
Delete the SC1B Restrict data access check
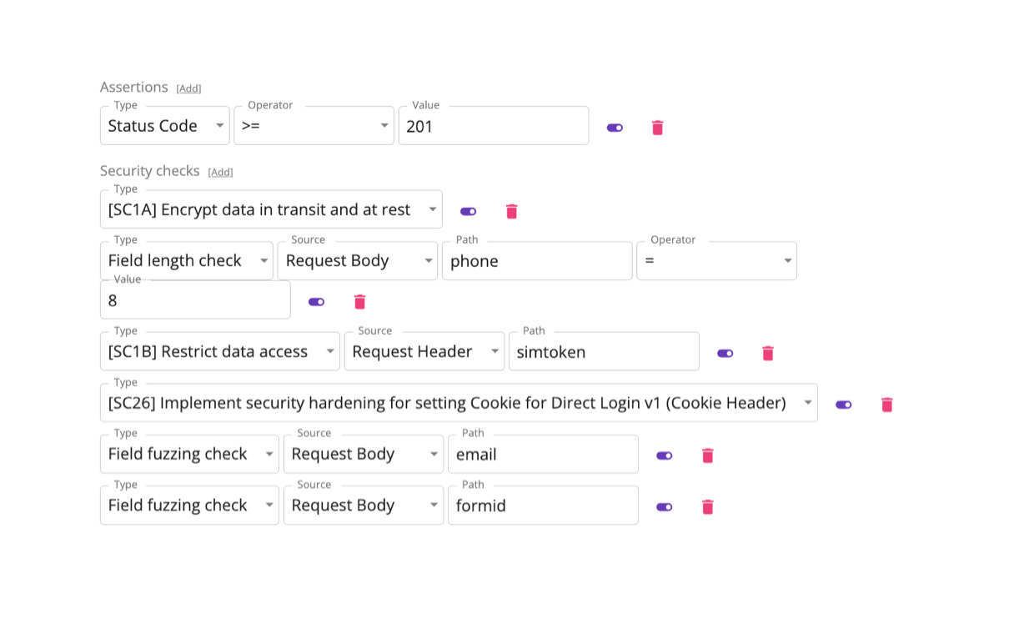[x=768, y=354]
